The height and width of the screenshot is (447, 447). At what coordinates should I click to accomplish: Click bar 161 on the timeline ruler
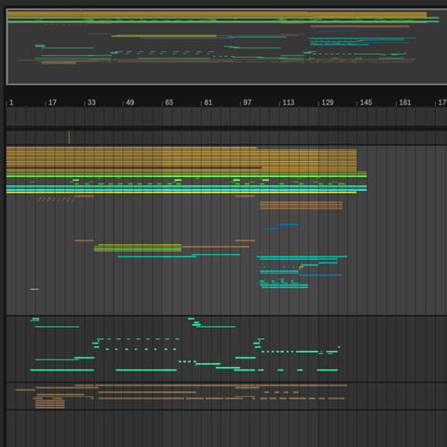point(405,102)
